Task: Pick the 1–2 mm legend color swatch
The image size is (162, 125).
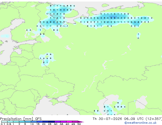Action: (x=16, y=122)
